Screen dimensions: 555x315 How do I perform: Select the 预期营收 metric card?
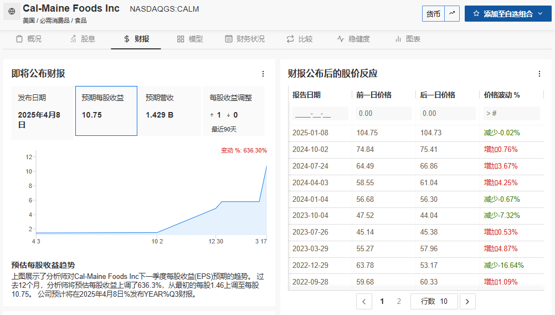pyautogui.click(x=169, y=111)
